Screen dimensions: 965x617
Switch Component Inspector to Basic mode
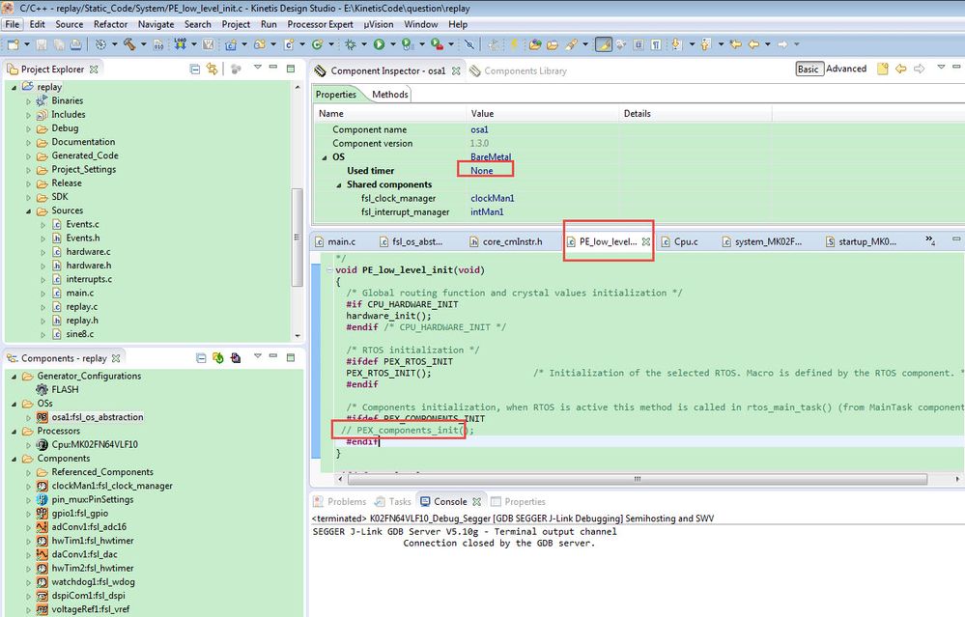[x=809, y=69]
